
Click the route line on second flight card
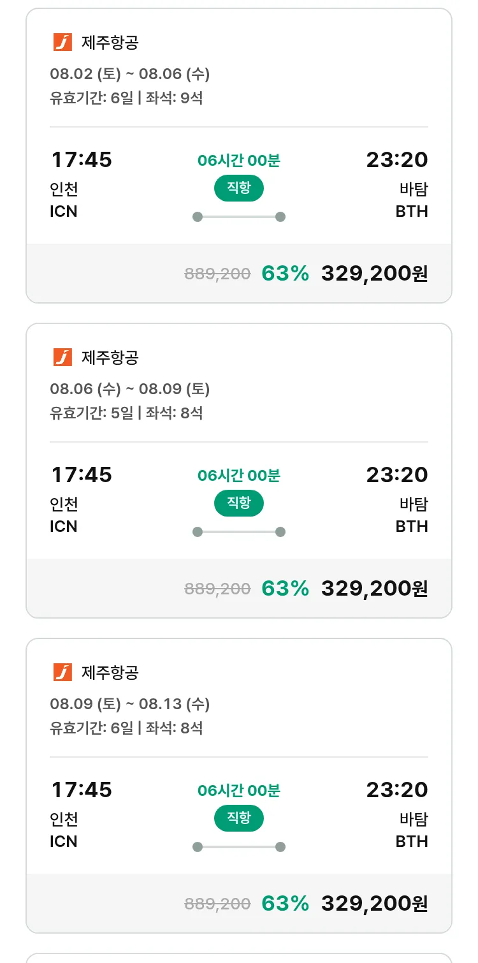[x=238, y=532]
